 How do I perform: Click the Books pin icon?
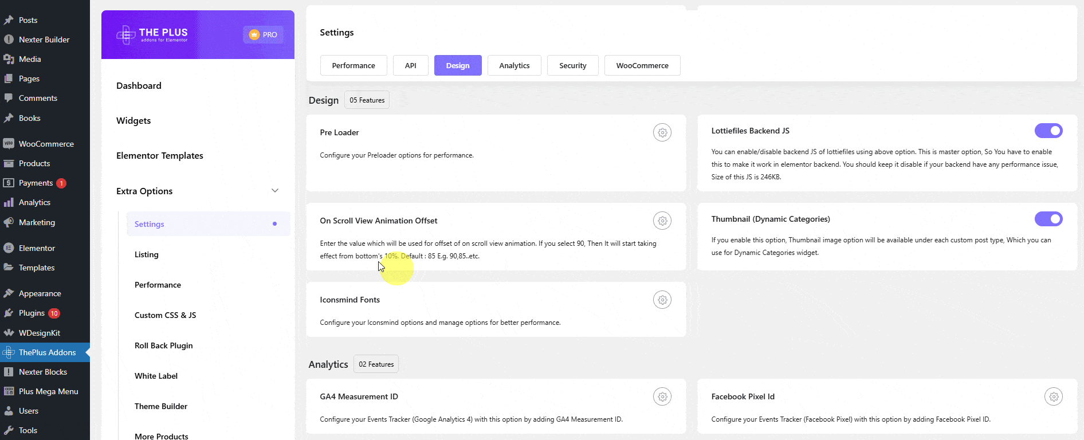pyautogui.click(x=9, y=118)
